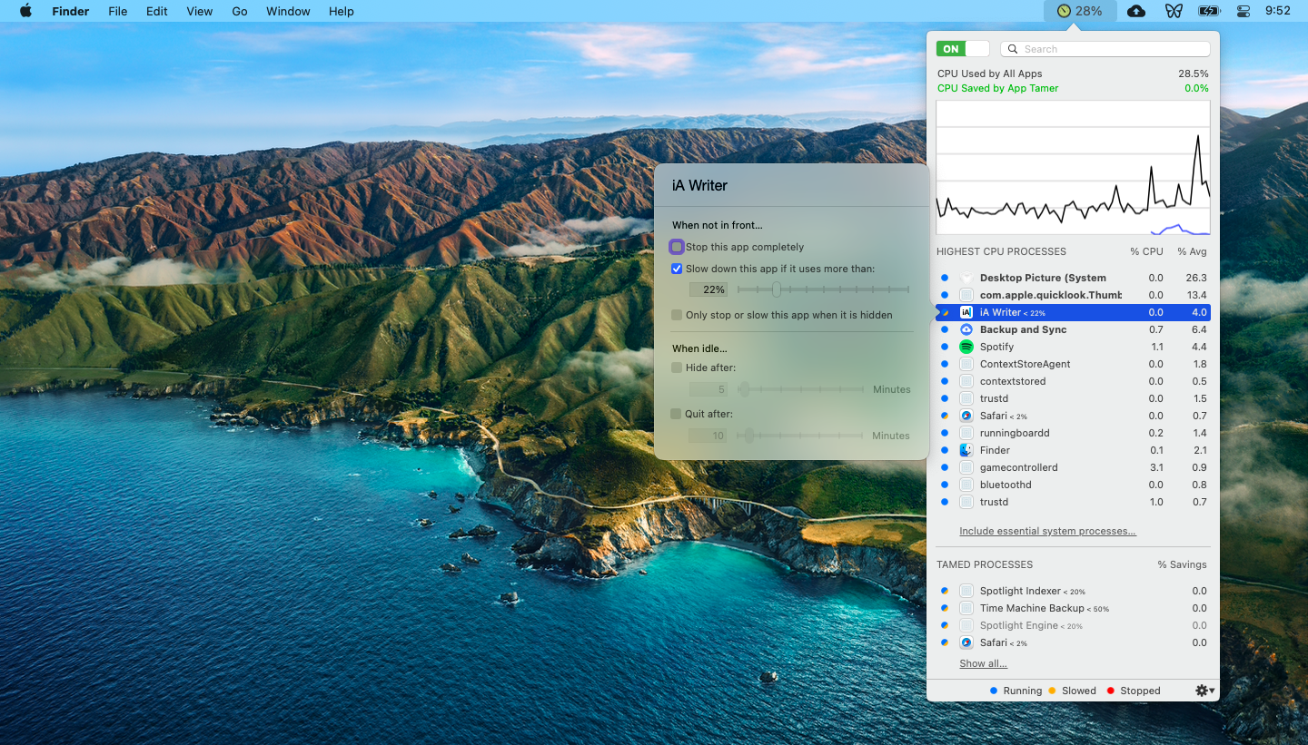The image size is (1308, 745).
Task: Click status dot beside gamecontrollerd
Action: point(945,467)
